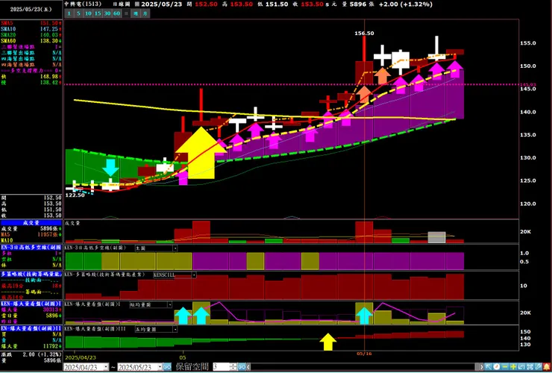The image size is (552, 373).
Task: Click the 05/16 date marker on axis
Action: pyautogui.click(x=364, y=354)
